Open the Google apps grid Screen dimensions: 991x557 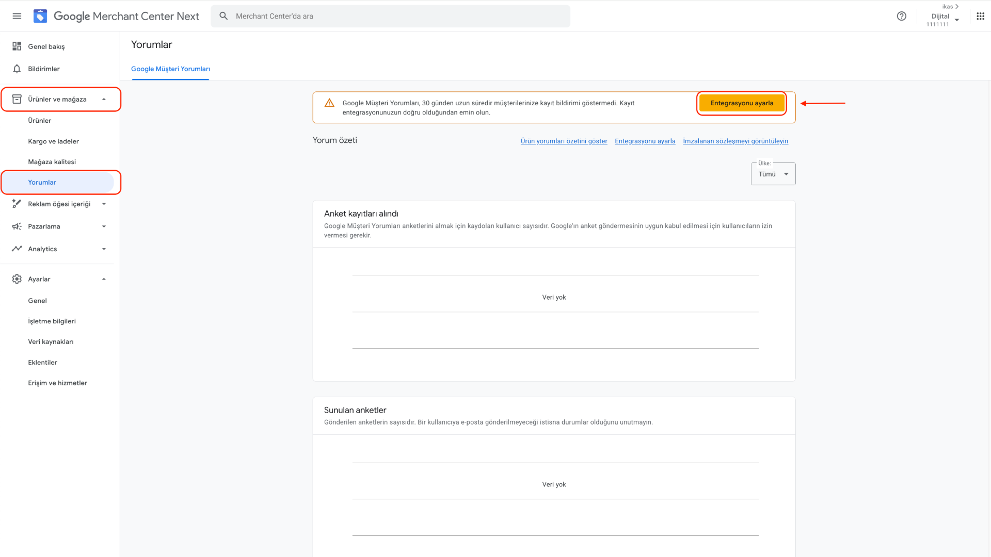(x=981, y=16)
